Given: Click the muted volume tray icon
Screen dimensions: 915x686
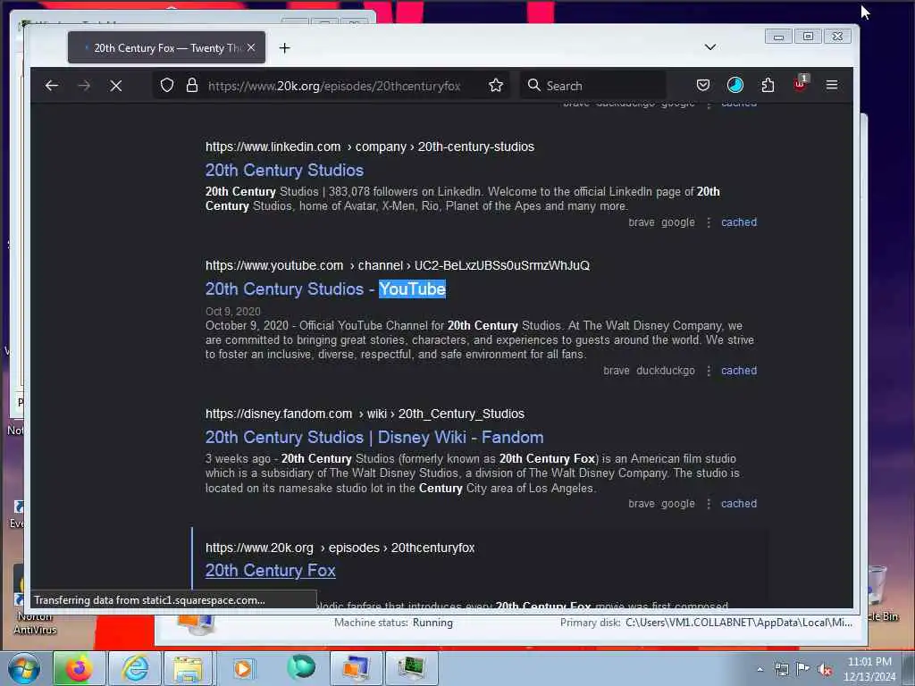Looking at the screenshot, I should [825, 669].
